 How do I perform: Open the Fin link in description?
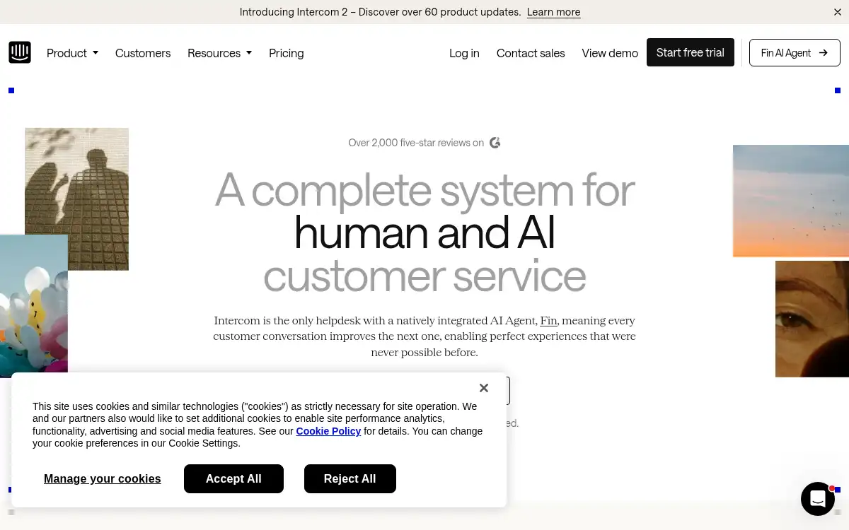548,321
